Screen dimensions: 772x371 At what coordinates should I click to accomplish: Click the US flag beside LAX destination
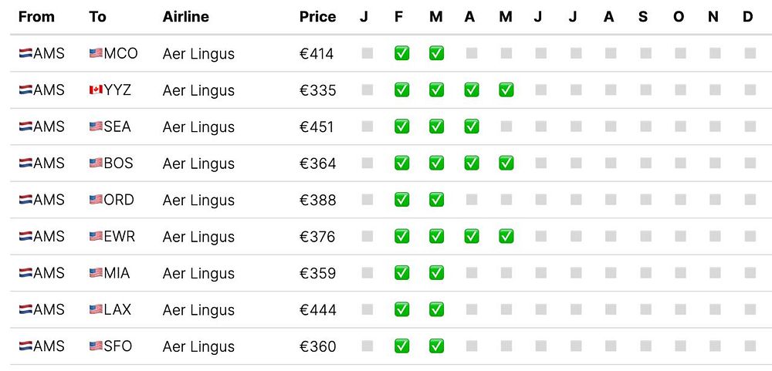(x=96, y=309)
